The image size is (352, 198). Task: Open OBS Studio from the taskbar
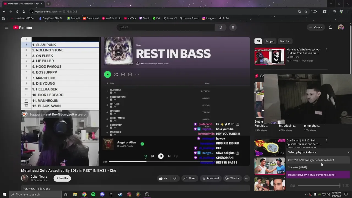147,194
